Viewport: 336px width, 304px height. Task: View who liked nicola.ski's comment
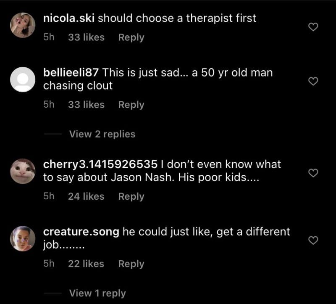coord(86,37)
